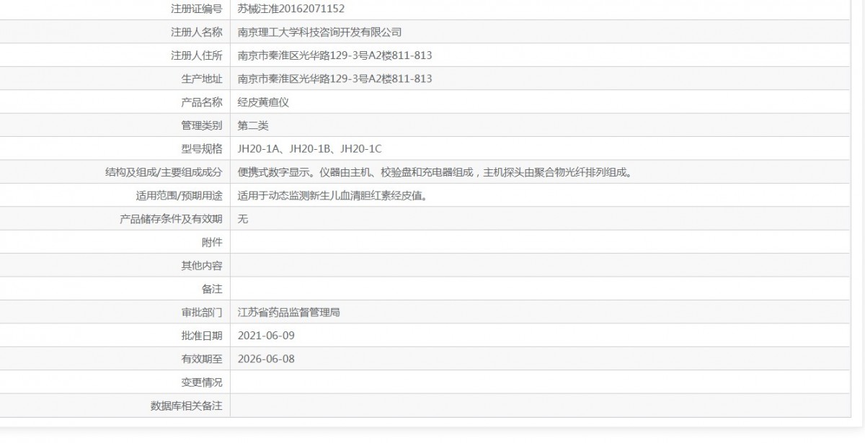
Task: Select the address value beside 注册人住所
Action: click(334, 55)
